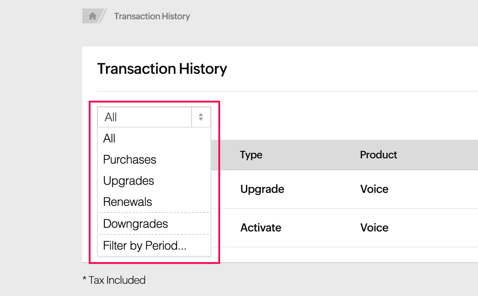Click the up-down arrows on the filter dropdown
478x296 pixels.
point(201,117)
